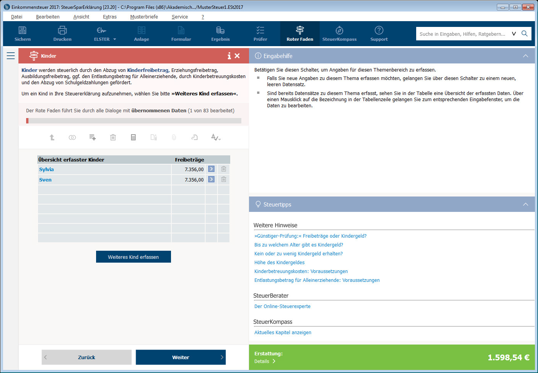
Task: Open the Anlage toolbar icon
Action: (x=141, y=30)
